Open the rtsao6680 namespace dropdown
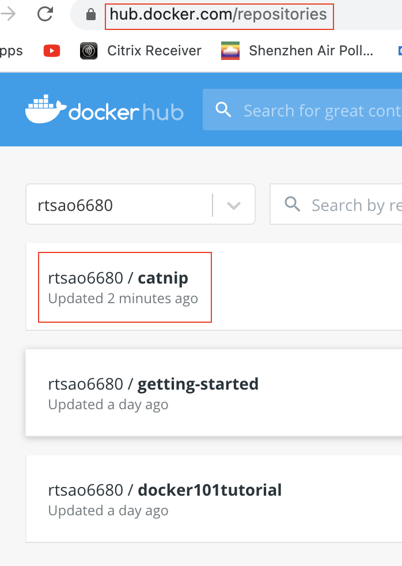Screen dimensions: 402x566 (141, 204)
